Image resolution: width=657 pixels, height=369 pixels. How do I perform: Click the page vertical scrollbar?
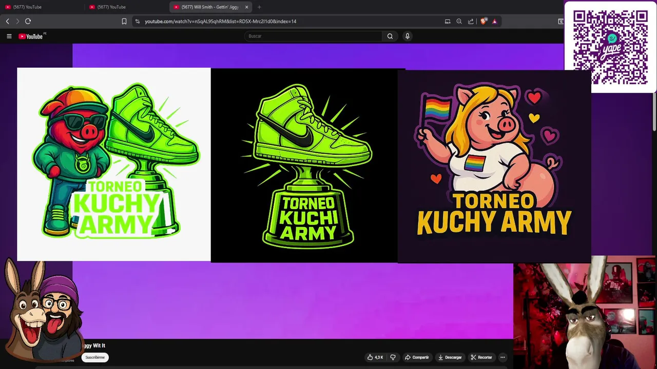click(x=654, y=113)
